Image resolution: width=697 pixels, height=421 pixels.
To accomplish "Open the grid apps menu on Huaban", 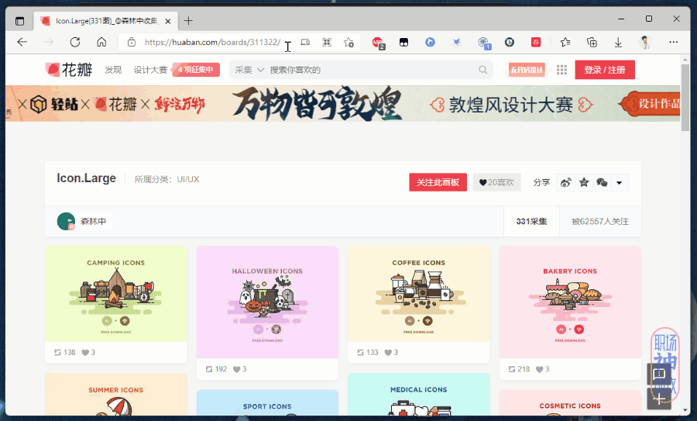I will (x=562, y=70).
